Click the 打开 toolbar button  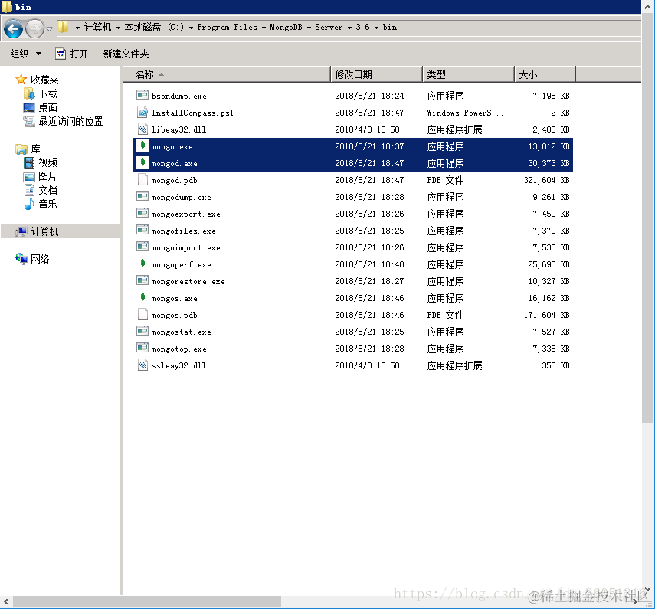(72, 54)
